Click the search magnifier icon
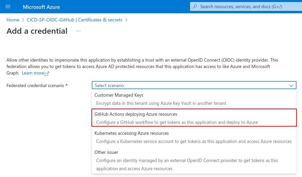This screenshot has height=177, width=302. click(195, 6)
